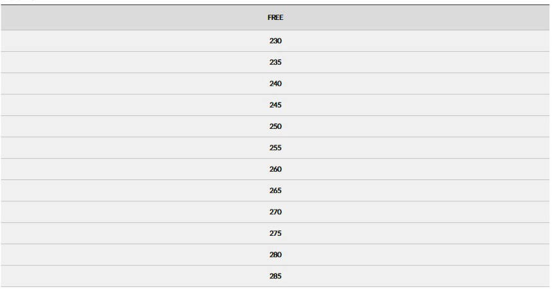Click the row between 265 and 275
552x289 pixels.
tap(275, 212)
